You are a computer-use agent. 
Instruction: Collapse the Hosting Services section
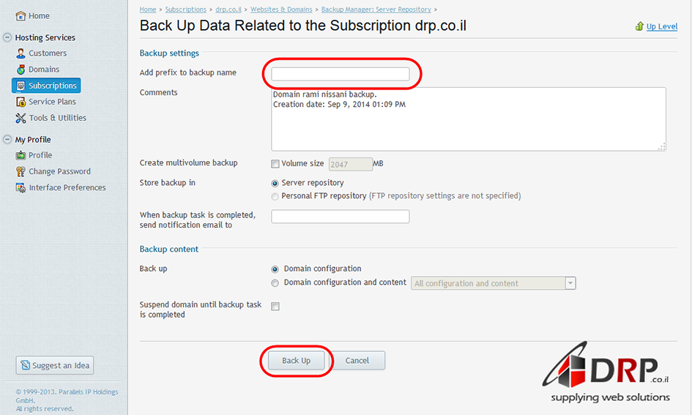[7, 37]
